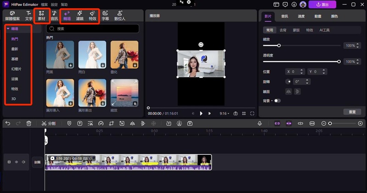
Task: Open the 9:16 aspect ratio dropdown
Action: point(224,113)
